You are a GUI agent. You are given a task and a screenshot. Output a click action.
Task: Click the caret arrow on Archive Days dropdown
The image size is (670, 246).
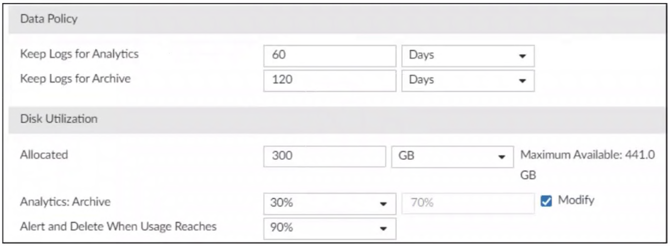[522, 80]
